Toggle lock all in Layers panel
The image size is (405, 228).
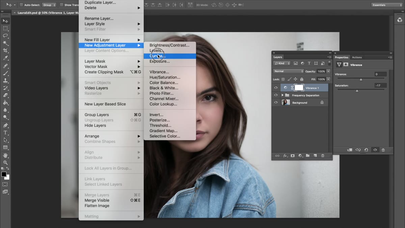tap(302, 79)
